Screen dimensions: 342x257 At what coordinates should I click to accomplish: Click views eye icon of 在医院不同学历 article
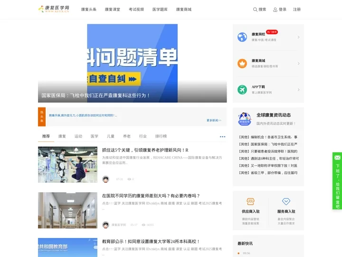[143, 225]
